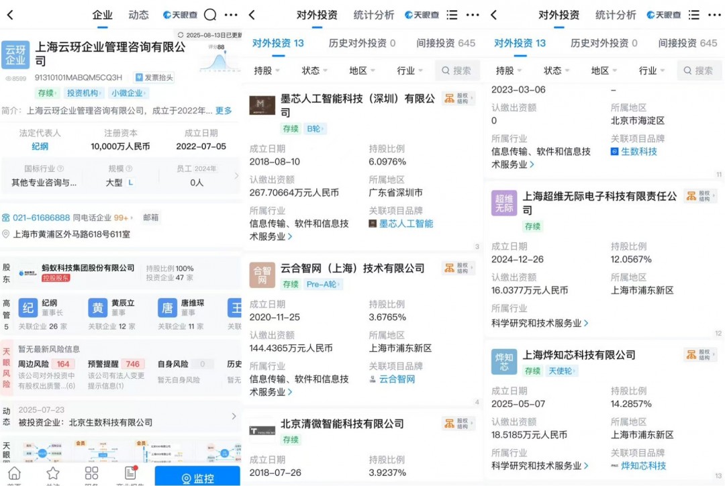
Task: Tap the back arrow on company page
Action: (x=10, y=15)
